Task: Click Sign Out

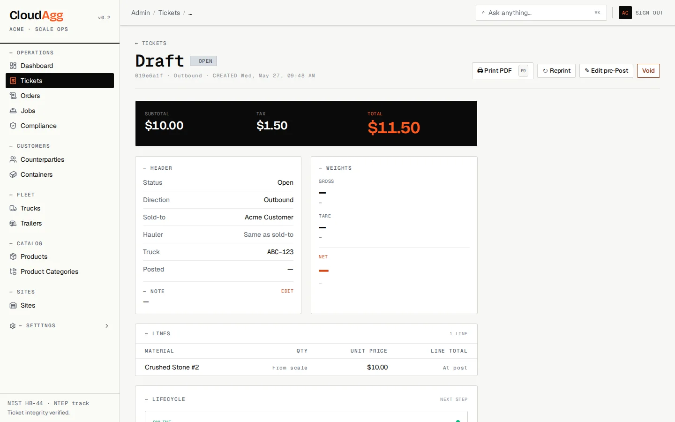Action: tap(649, 13)
